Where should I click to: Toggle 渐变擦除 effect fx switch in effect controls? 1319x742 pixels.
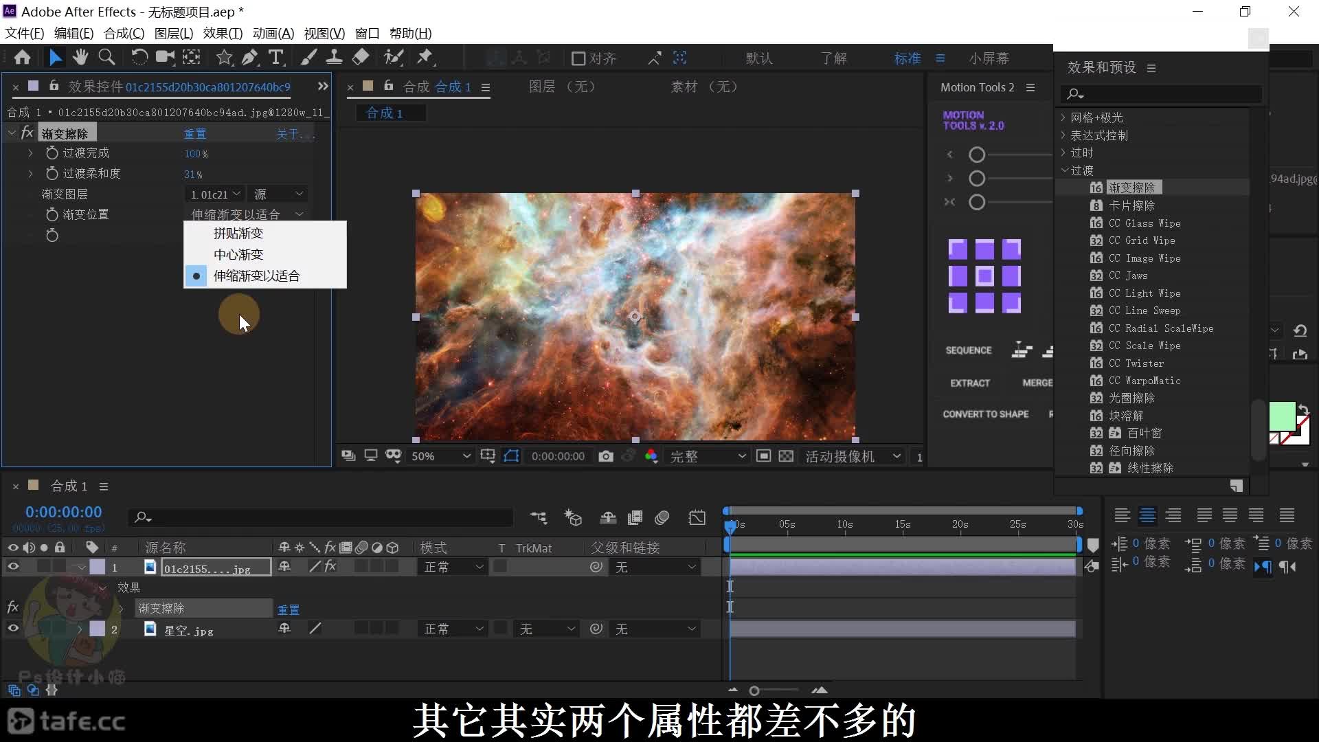coord(27,133)
